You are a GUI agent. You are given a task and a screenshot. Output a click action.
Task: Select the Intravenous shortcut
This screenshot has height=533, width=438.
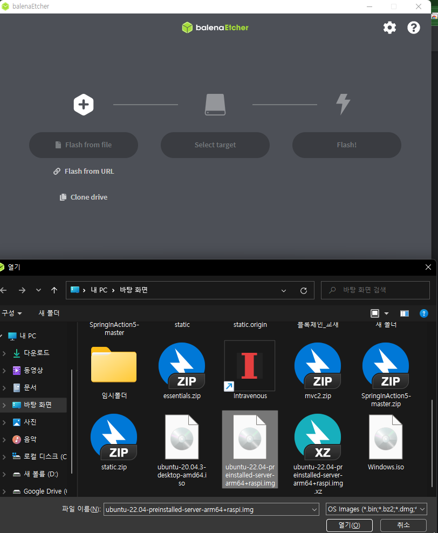click(250, 371)
